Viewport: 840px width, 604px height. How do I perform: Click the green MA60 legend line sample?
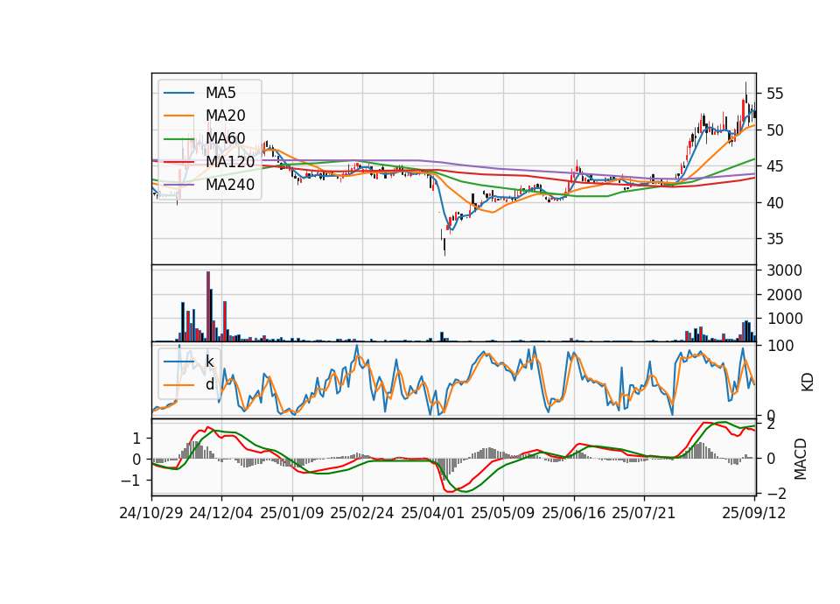178,138
